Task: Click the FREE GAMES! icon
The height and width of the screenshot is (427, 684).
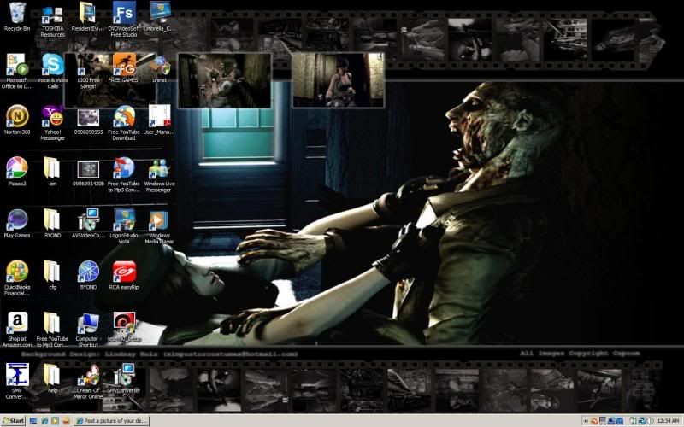Action: coord(124,68)
